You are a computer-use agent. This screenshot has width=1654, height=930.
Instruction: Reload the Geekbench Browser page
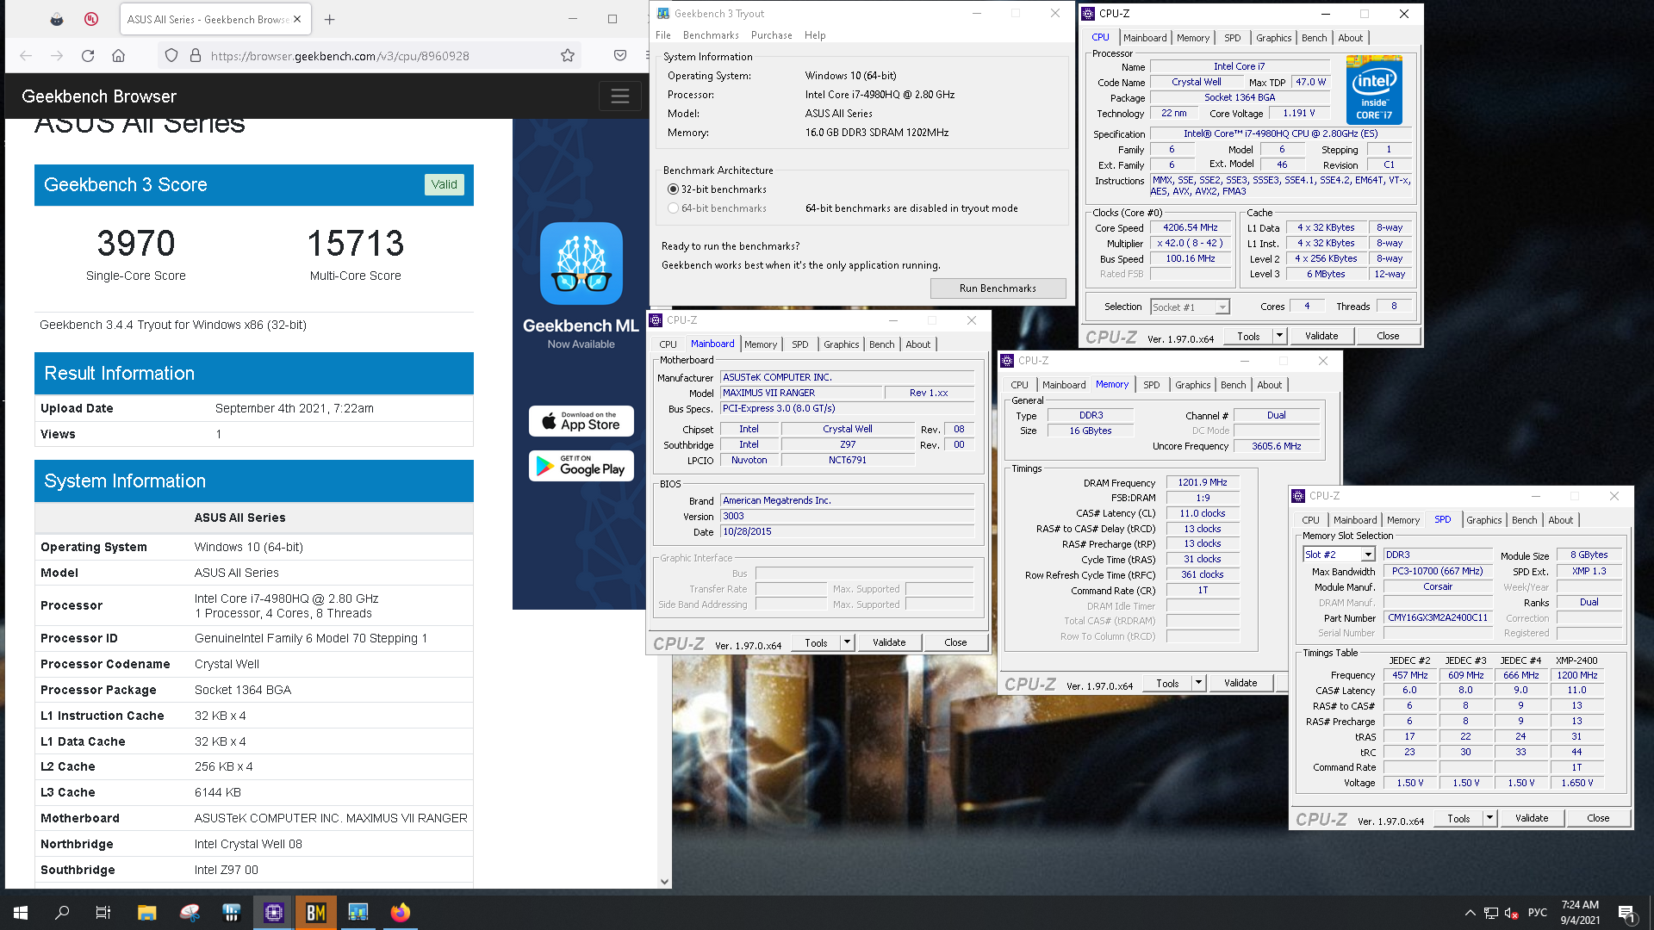(x=88, y=56)
